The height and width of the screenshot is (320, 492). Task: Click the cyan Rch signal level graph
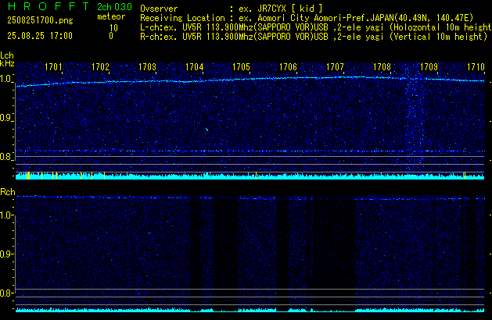coord(250,310)
